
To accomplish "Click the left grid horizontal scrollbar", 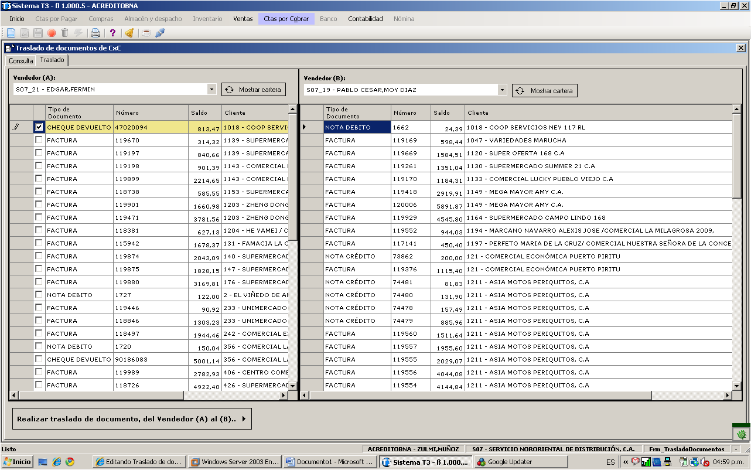I will 149,396.
